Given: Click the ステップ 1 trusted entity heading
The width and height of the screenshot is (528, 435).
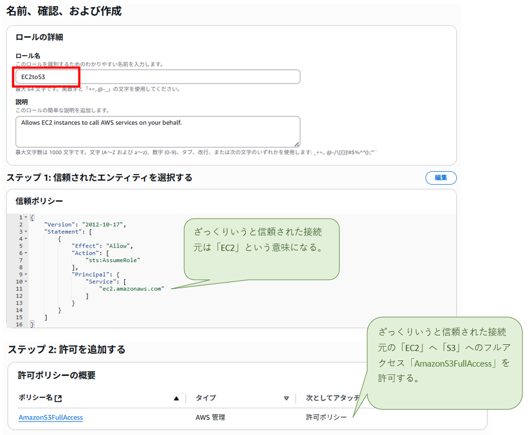Looking at the screenshot, I should 100,177.
